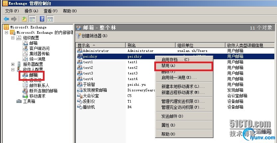Click the 投影仪 equipment mailbox icon
277x143 pixels.
(x=80, y=102)
